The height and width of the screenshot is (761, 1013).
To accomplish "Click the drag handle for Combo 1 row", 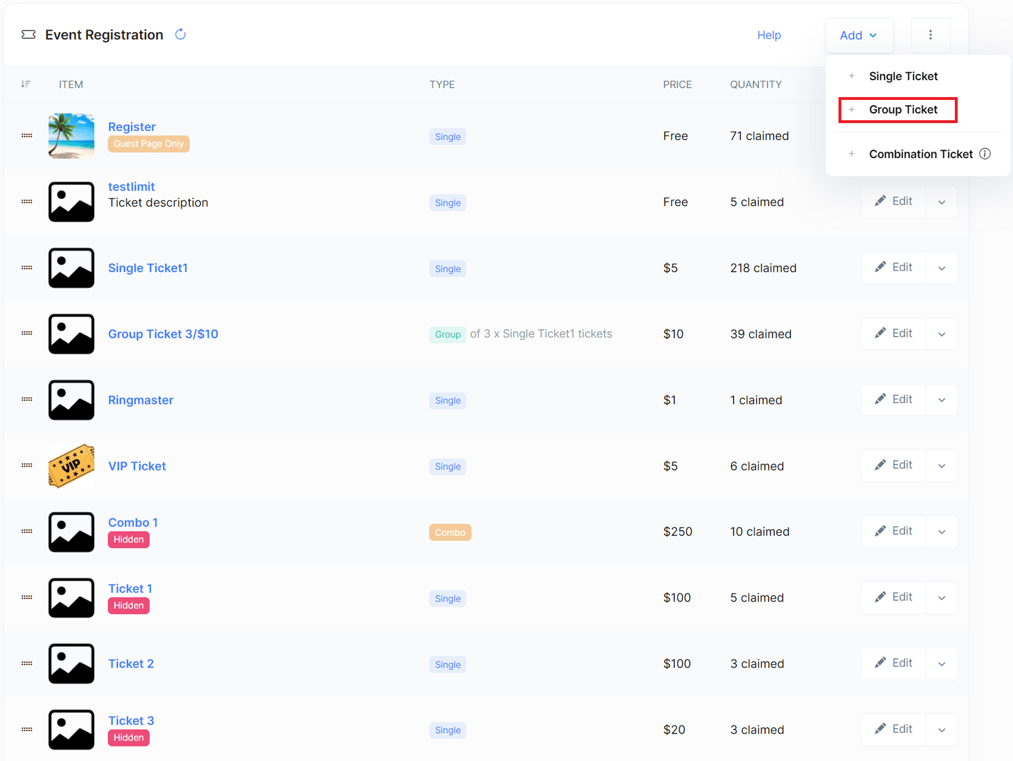I will coord(27,532).
